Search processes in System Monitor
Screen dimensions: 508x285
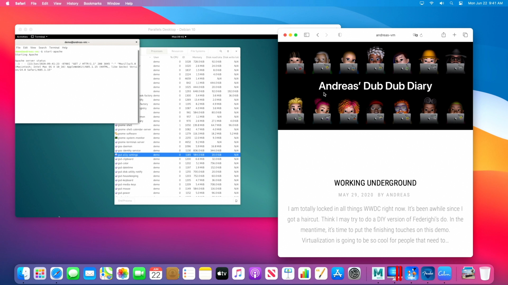[221, 51]
